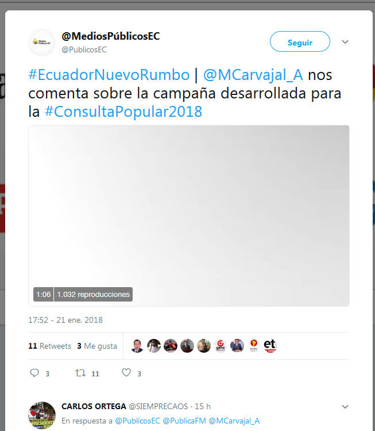Follow the account with Seguir button
This screenshot has width=375, height=431.
(300, 41)
